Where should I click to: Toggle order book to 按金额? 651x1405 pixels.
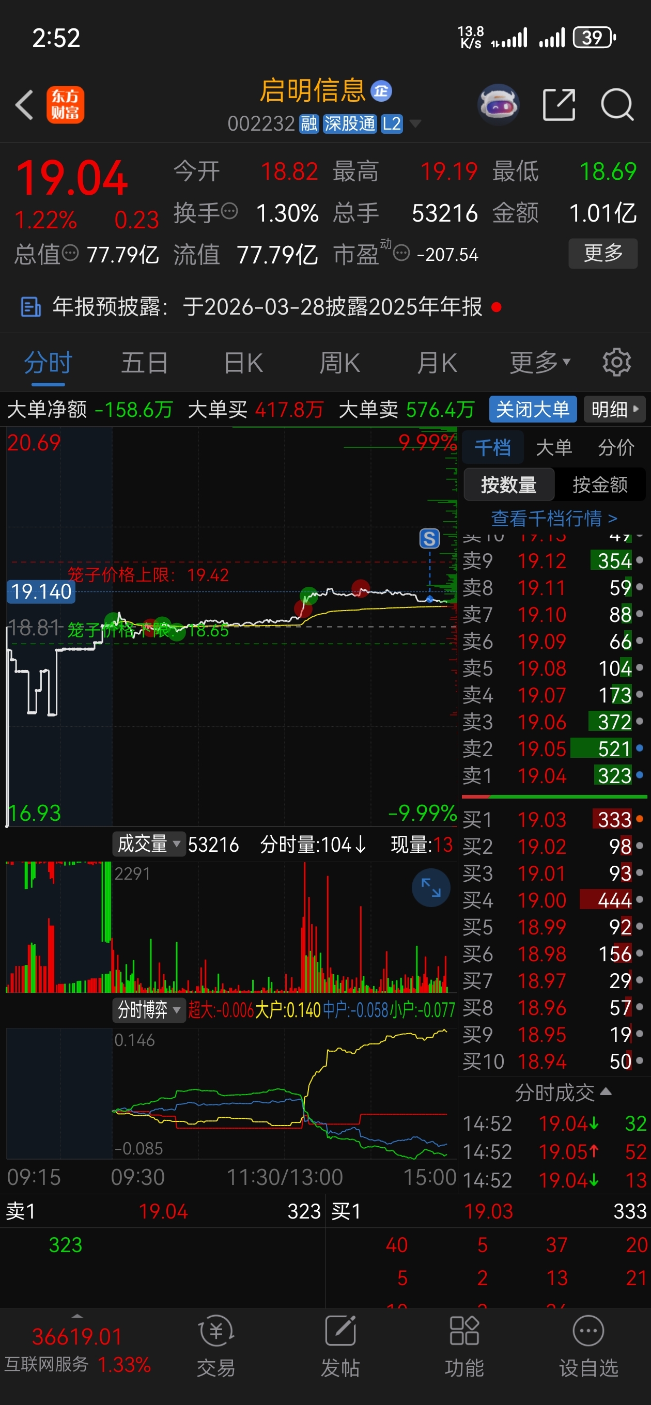(x=600, y=485)
